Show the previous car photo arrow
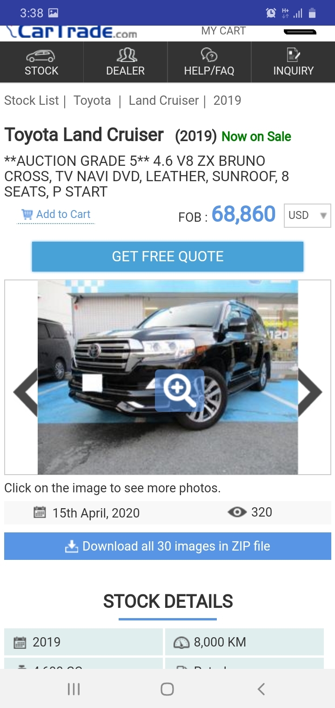This screenshot has width=335, height=708. tap(25, 392)
